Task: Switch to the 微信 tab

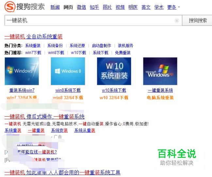Action: (x=81, y=7)
